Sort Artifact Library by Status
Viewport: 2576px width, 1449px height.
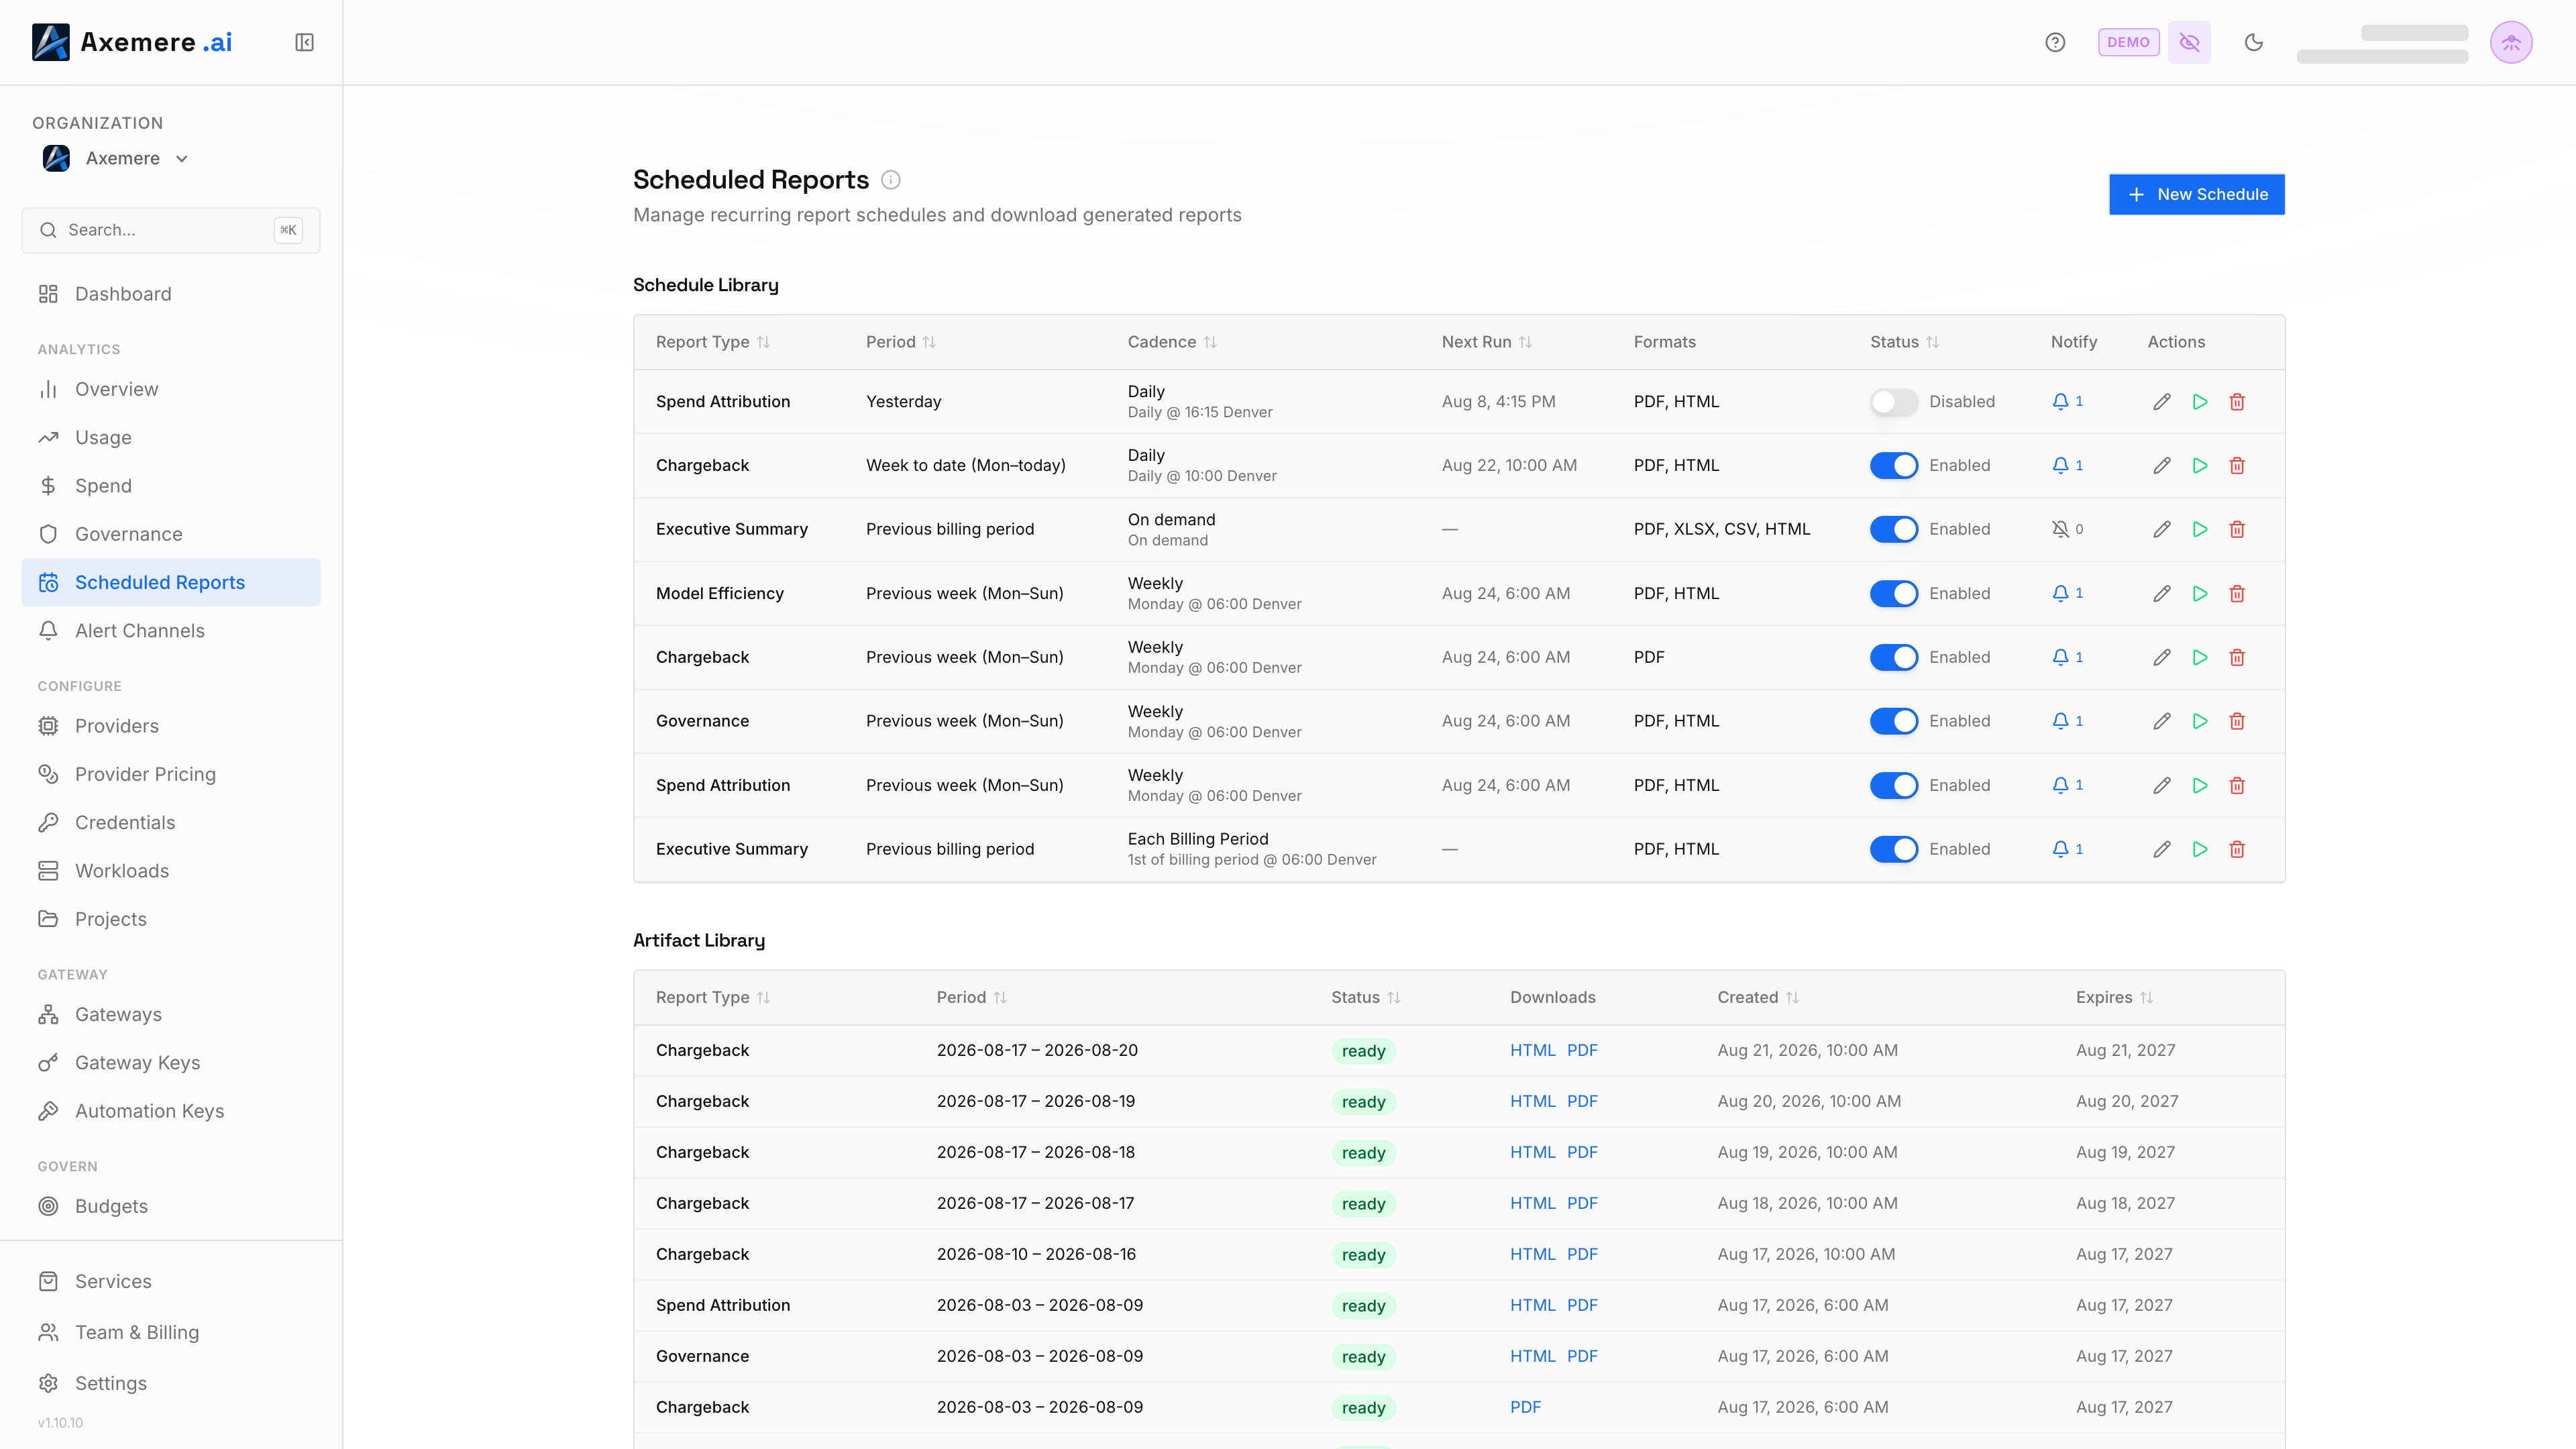(1365, 998)
